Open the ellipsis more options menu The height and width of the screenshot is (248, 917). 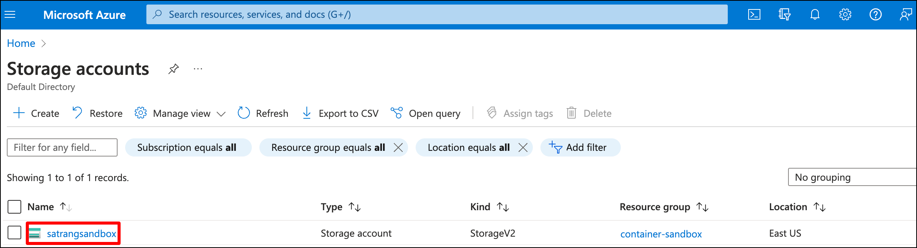point(198,69)
